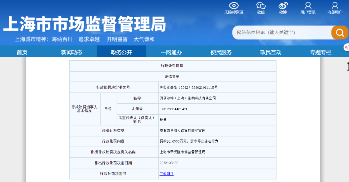This screenshot has width=349, height=182.
Task: Click the 上海市市场监督管理局 site title
Action: [85, 24]
